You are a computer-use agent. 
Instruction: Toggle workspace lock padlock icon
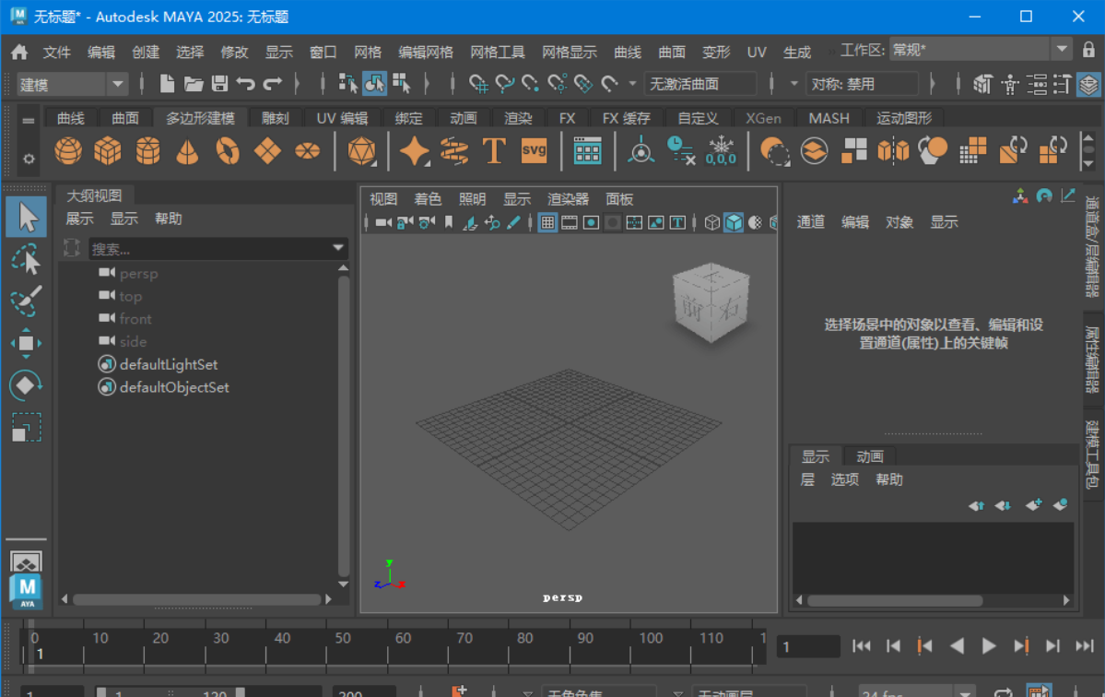tap(1088, 50)
